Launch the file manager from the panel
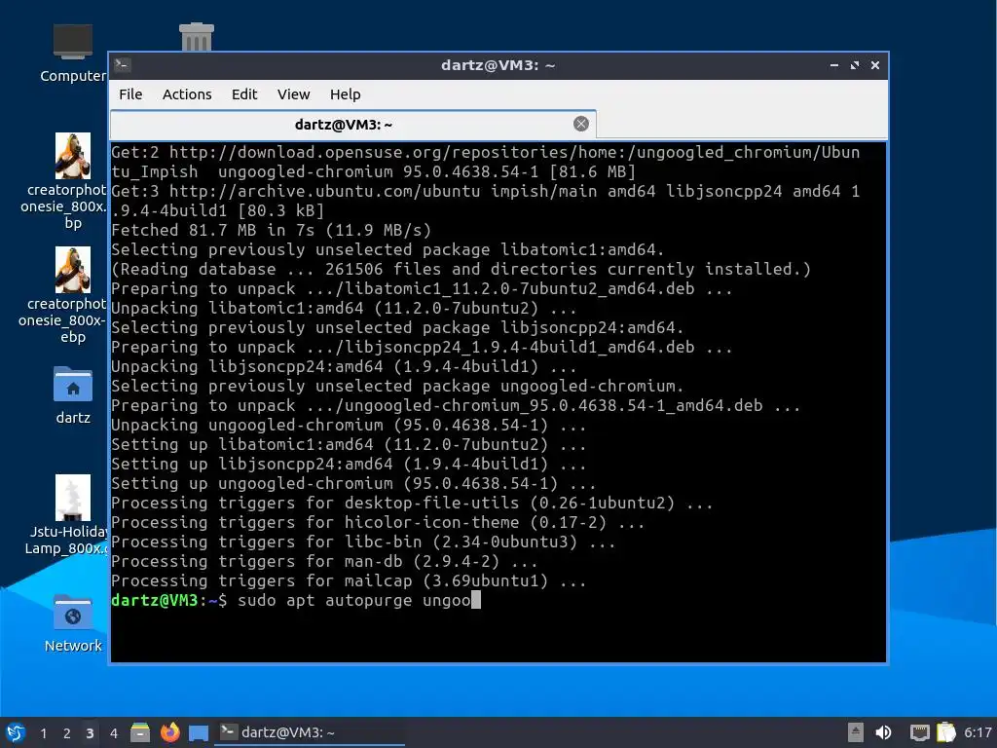Screen dimensions: 997x748 (x=140, y=732)
